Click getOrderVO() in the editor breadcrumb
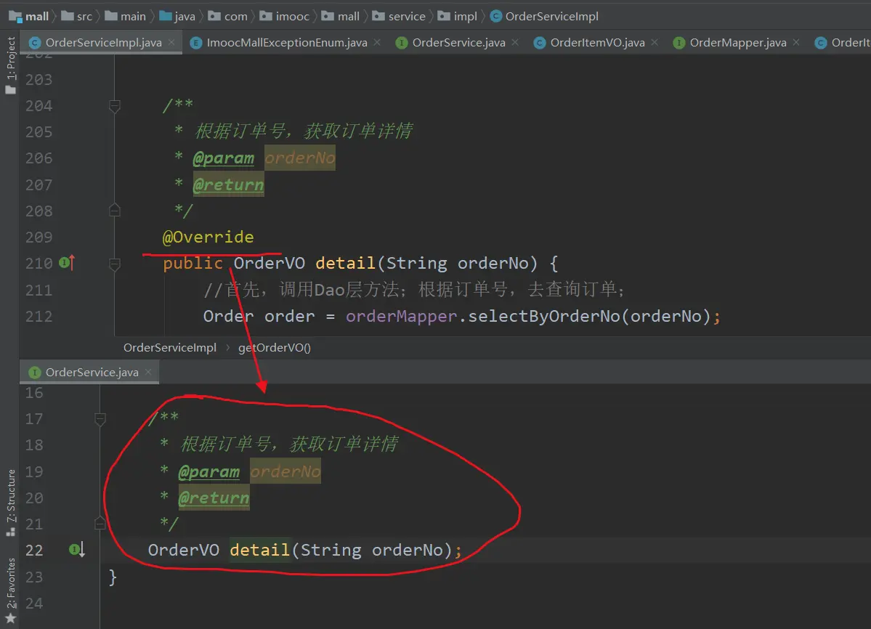 (274, 347)
